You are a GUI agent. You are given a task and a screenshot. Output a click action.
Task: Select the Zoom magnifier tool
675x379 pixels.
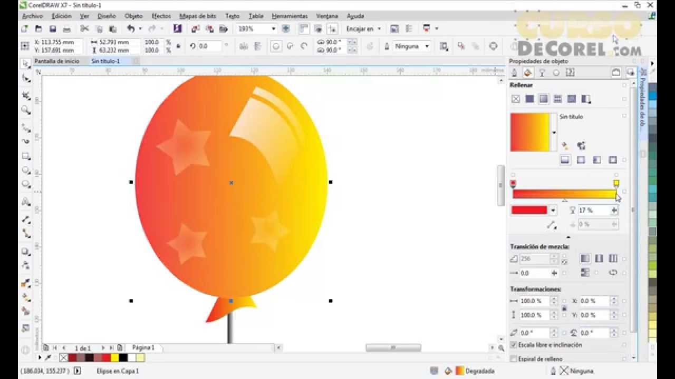pos(25,109)
